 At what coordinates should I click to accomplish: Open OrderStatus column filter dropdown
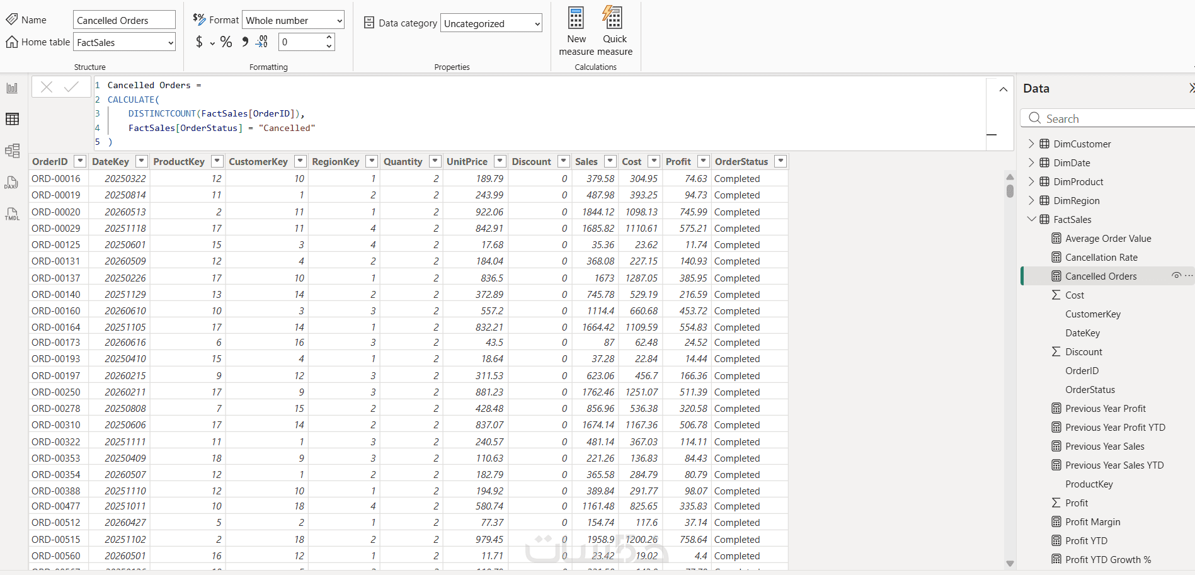[x=780, y=161]
